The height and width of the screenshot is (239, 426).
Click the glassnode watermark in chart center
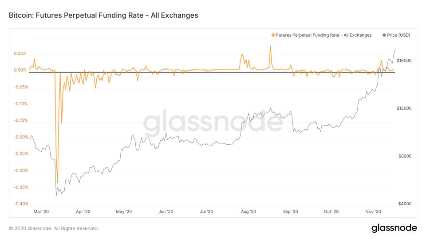pyautogui.click(x=213, y=123)
